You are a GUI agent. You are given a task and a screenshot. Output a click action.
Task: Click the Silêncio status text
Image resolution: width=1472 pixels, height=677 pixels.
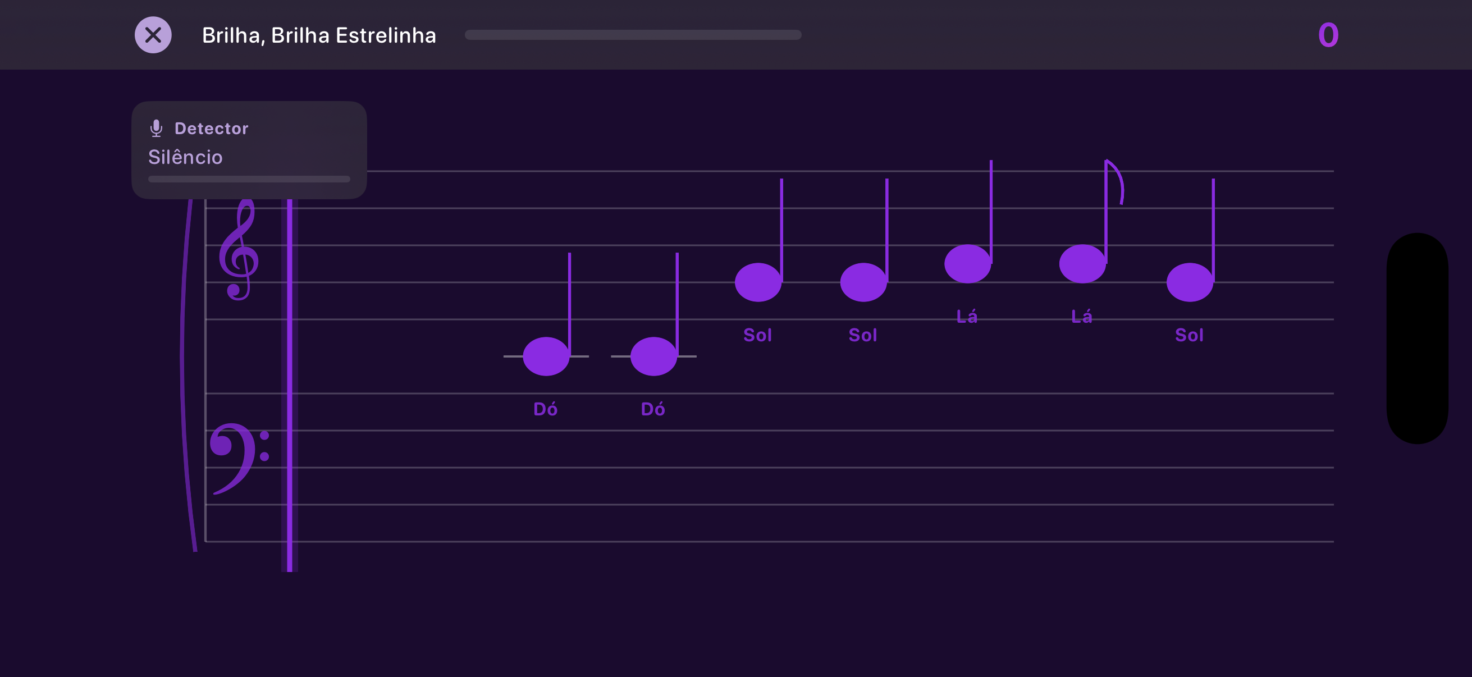click(x=185, y=157)
